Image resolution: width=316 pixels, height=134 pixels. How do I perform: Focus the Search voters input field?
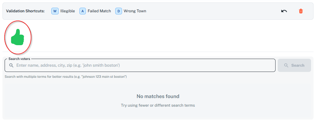click(142, 65)
